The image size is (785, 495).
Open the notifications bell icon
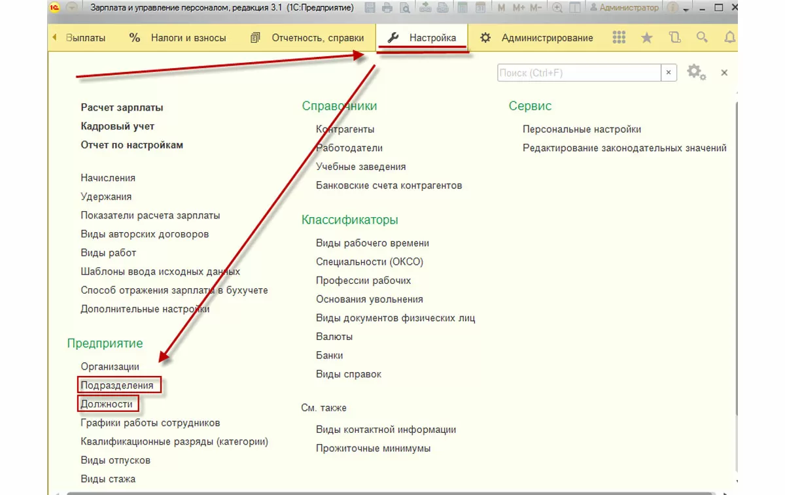(729, 38)
